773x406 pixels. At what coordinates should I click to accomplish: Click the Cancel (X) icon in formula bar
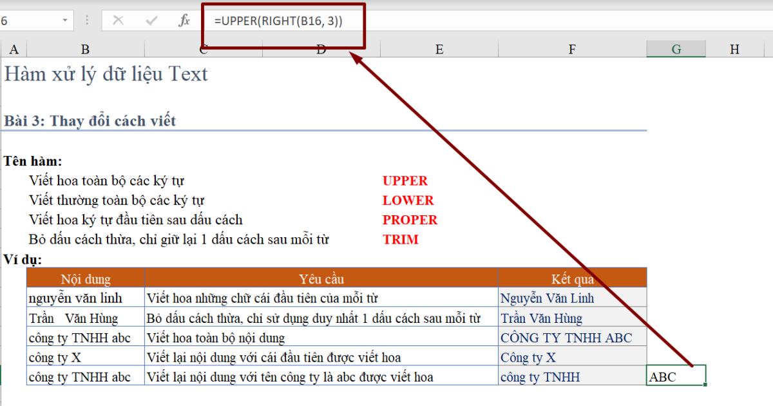119,20
